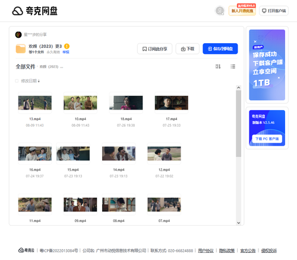
Task: Click the sharer's round avatar
Action: 18,35
